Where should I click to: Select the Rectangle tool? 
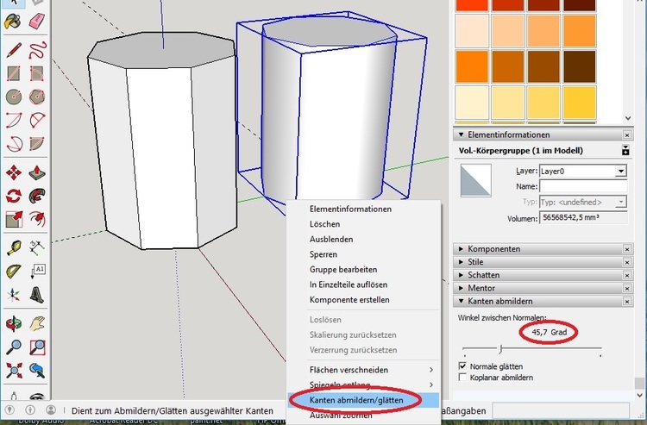[13, 74]
